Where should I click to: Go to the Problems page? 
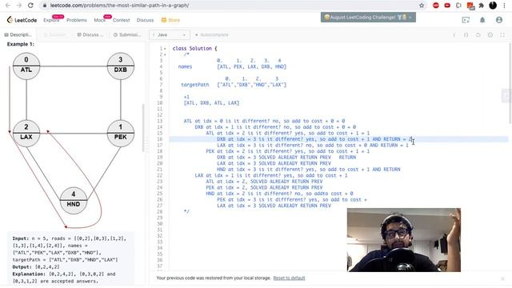(x=77, y=20)
